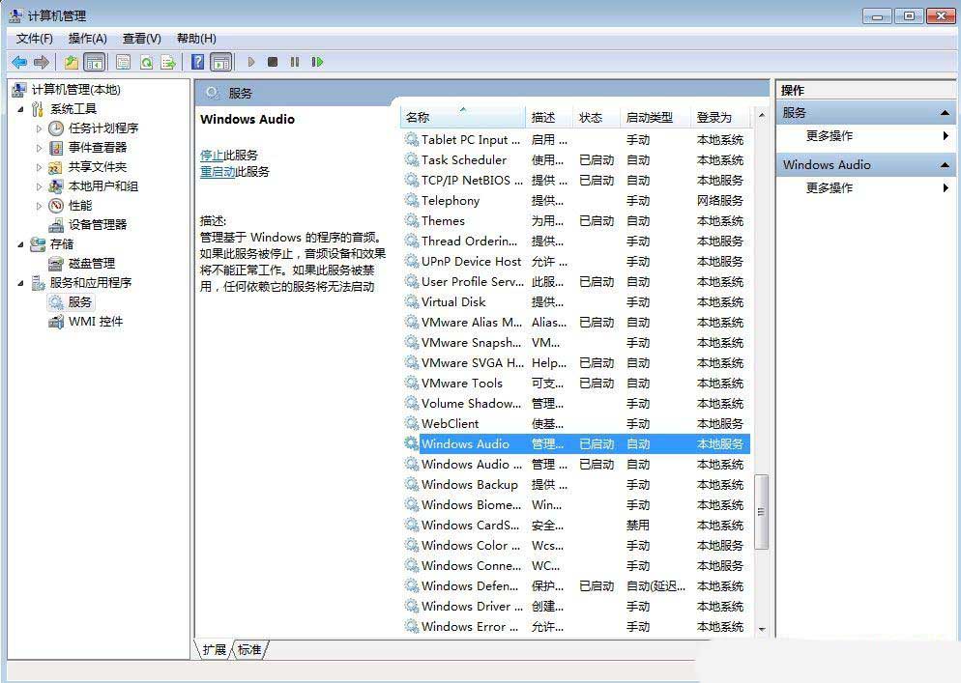Collapse the 服务和应用程序 tree node
The width and height of the screenshot is (961, 683).
(x=20, y=283)
